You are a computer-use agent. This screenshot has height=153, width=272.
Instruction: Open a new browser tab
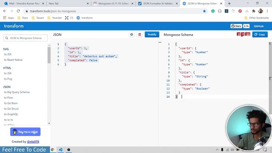pyautogui.click(x=229, y=3)
